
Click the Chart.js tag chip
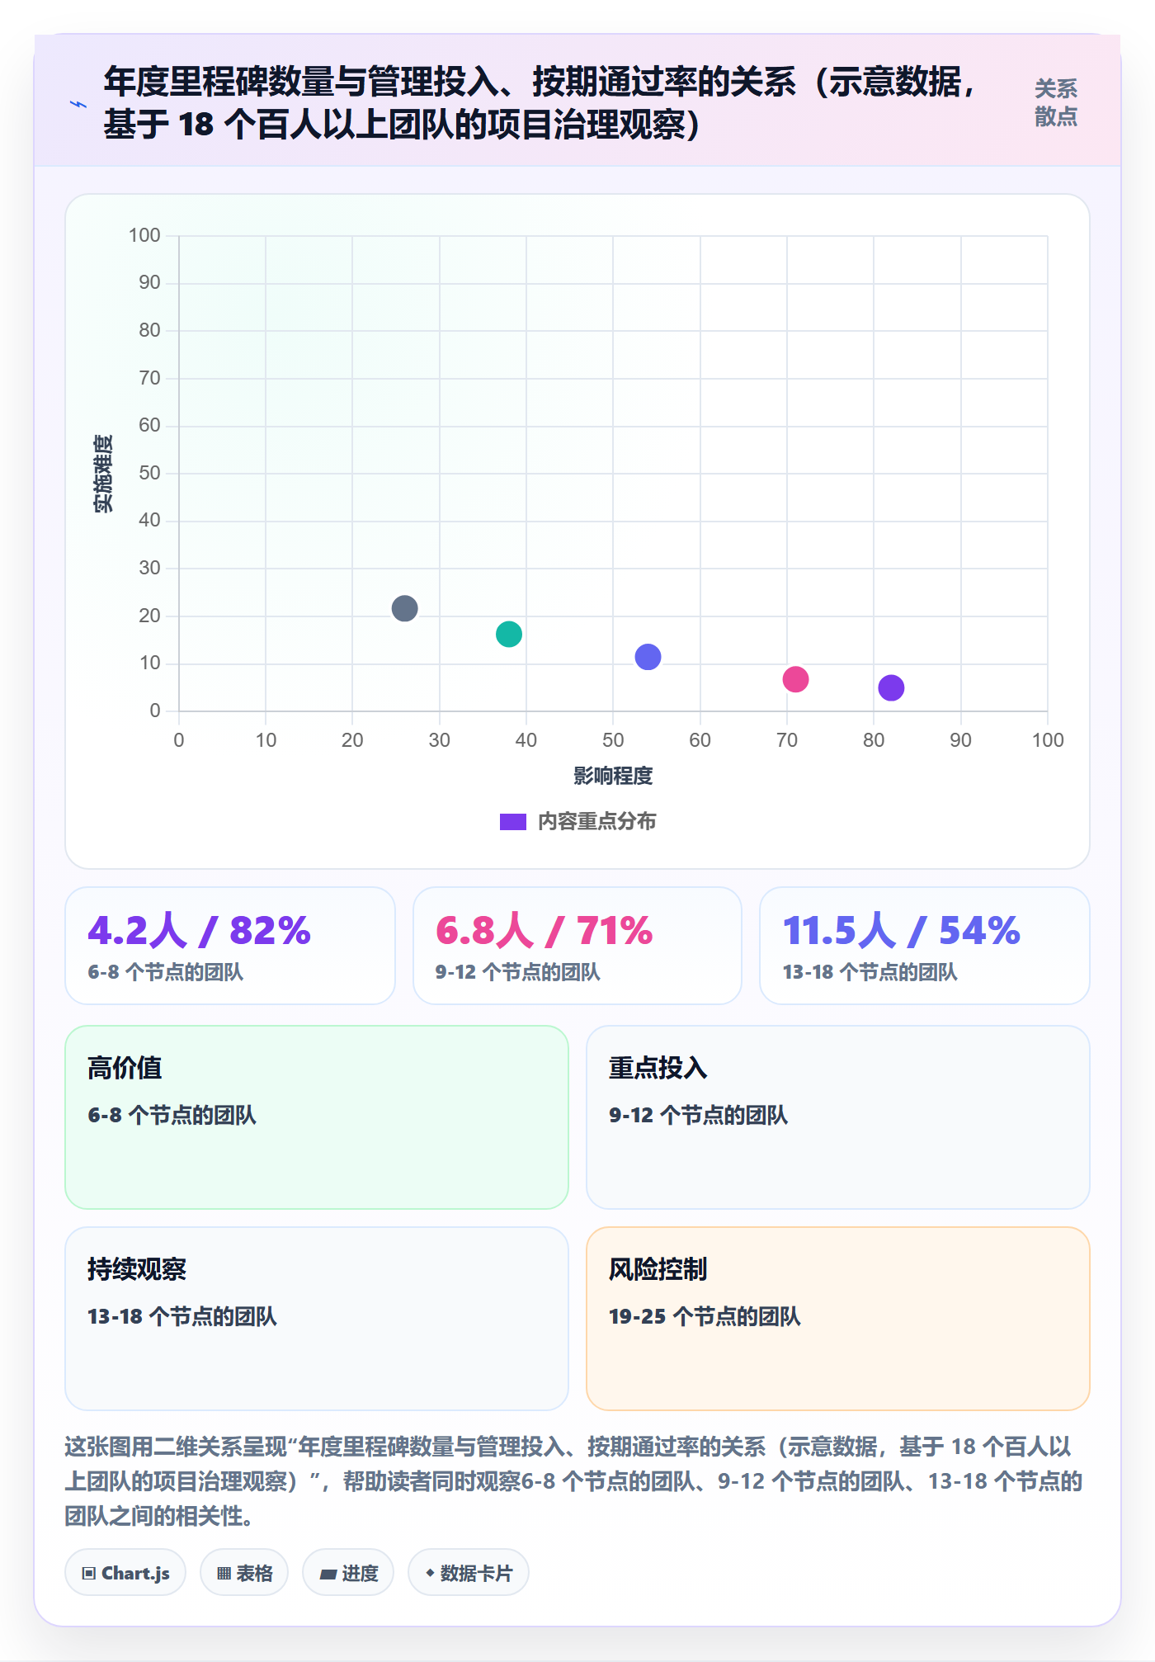coord(125,1573)
